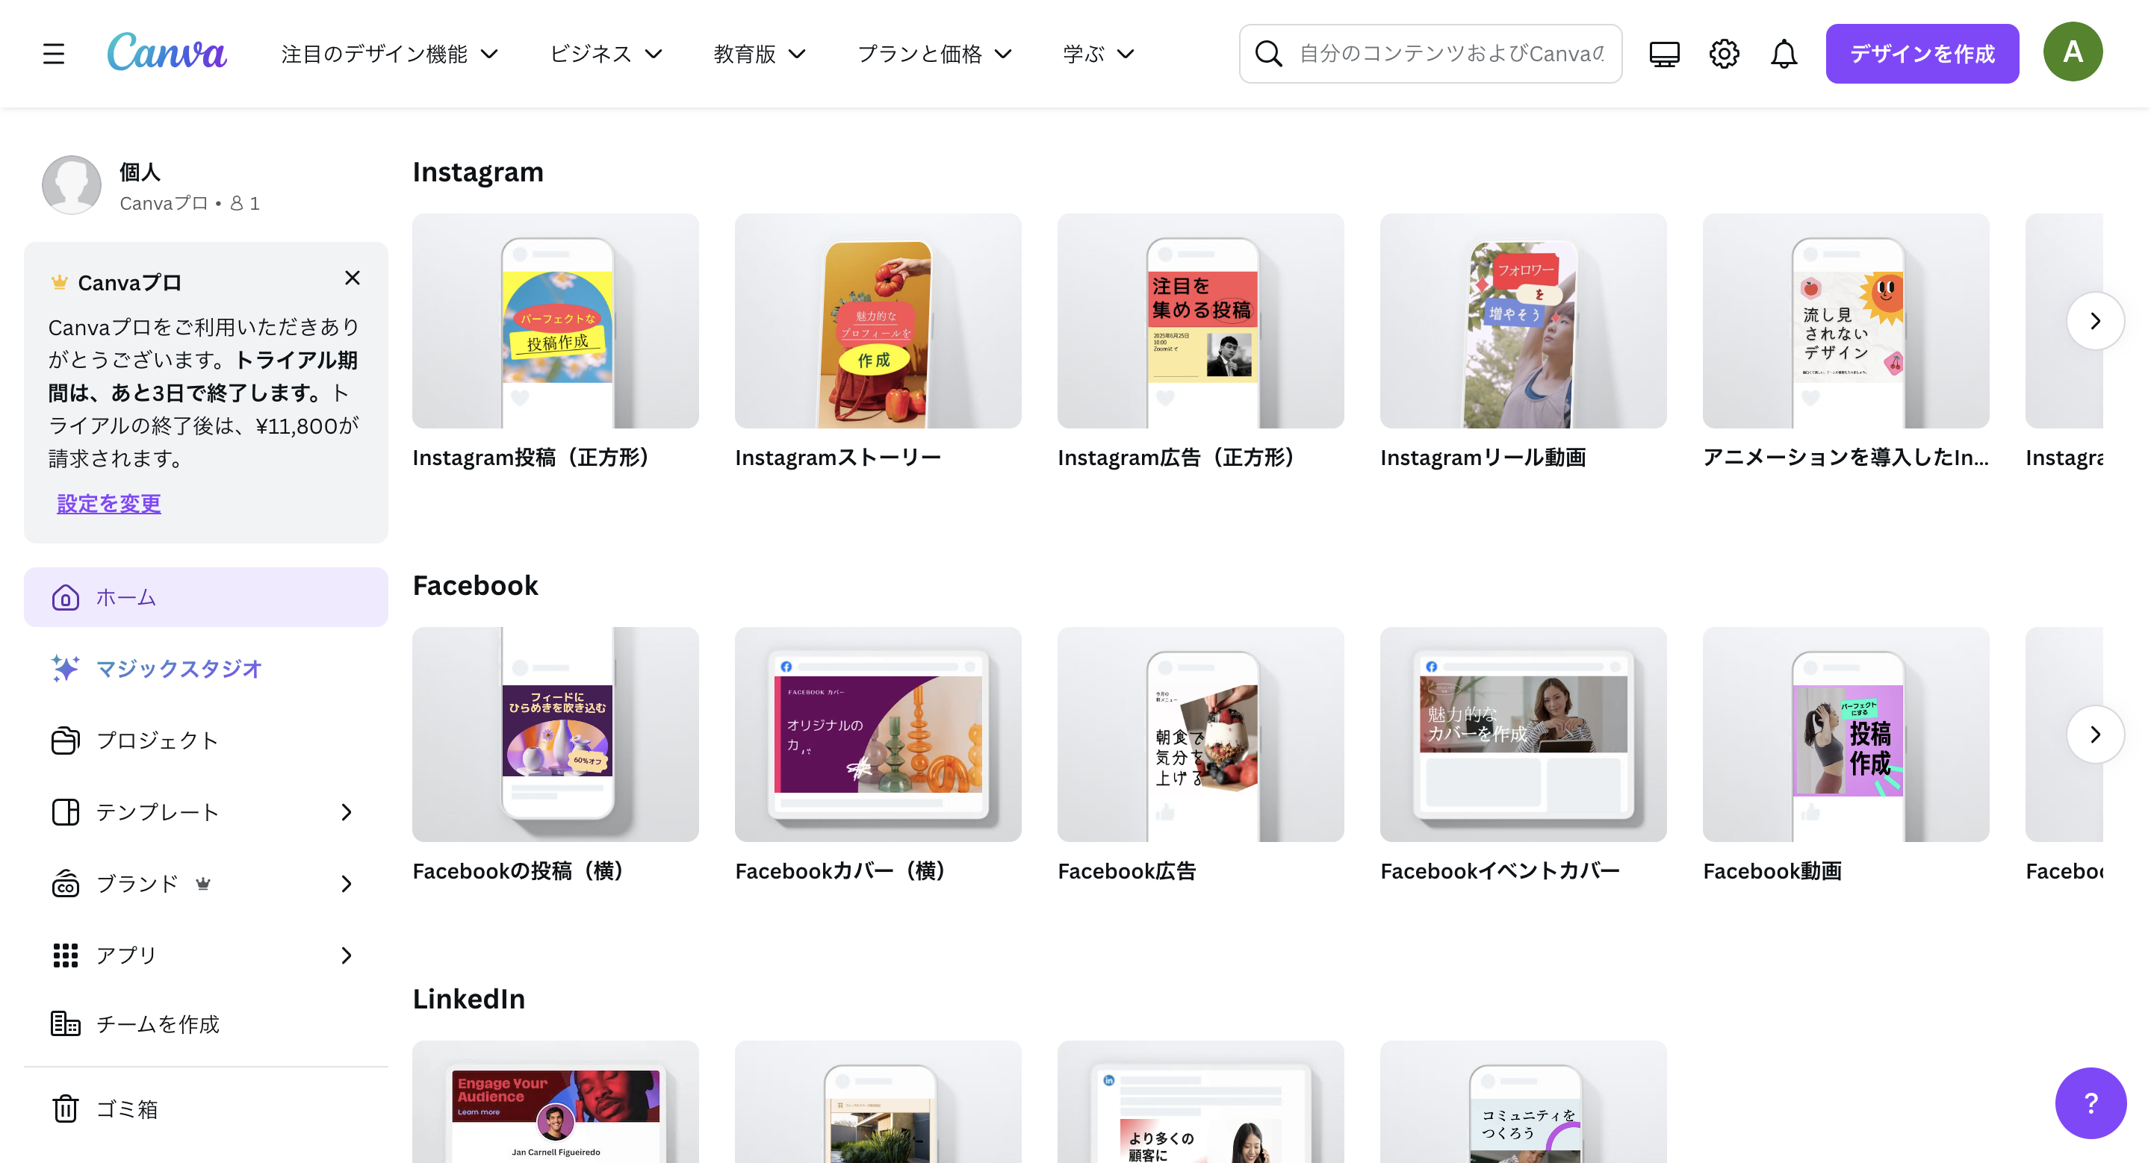
Task: Expand the ブランド chevron
Action: [x=347, y=884]
